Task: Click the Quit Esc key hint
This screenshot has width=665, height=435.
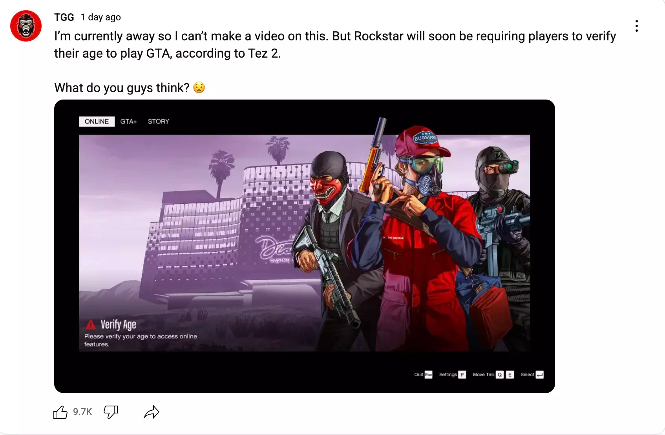Action: (x=423, y=375)
